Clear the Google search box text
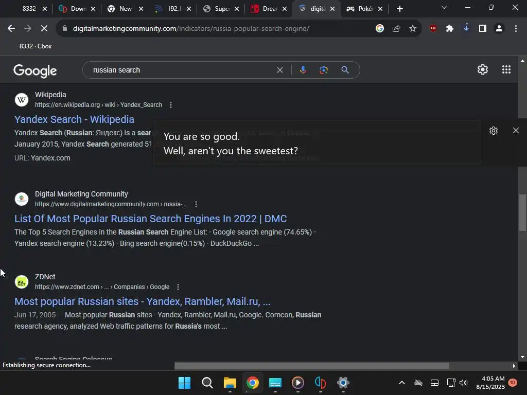Image resolution: width=527 pixels, height=395 pixels. (x=279, y=70)
